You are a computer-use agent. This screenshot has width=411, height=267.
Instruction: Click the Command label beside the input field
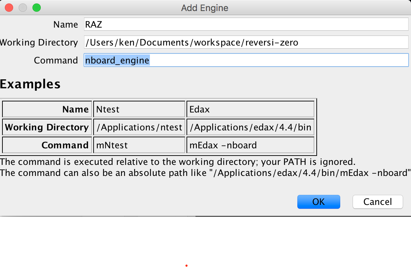click(56, 60)
